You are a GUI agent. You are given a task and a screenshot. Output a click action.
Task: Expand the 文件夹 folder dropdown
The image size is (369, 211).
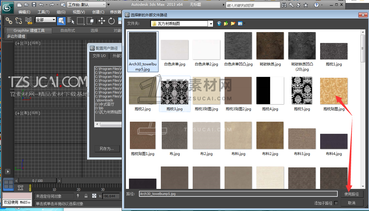[x=210, y=24]
